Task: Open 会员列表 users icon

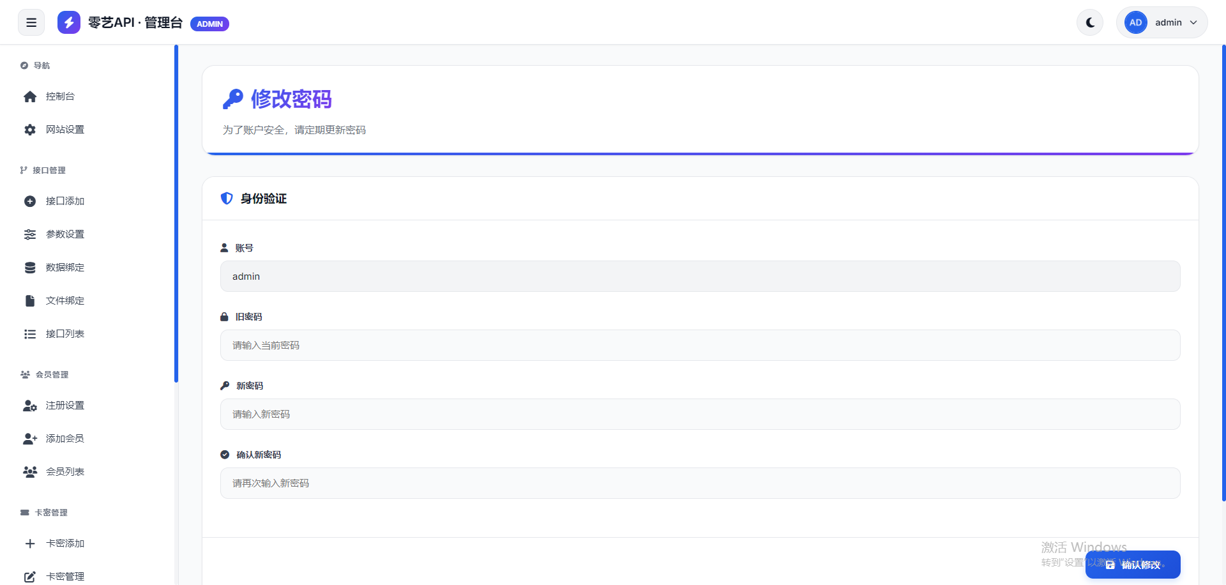Action: (30, 472)
